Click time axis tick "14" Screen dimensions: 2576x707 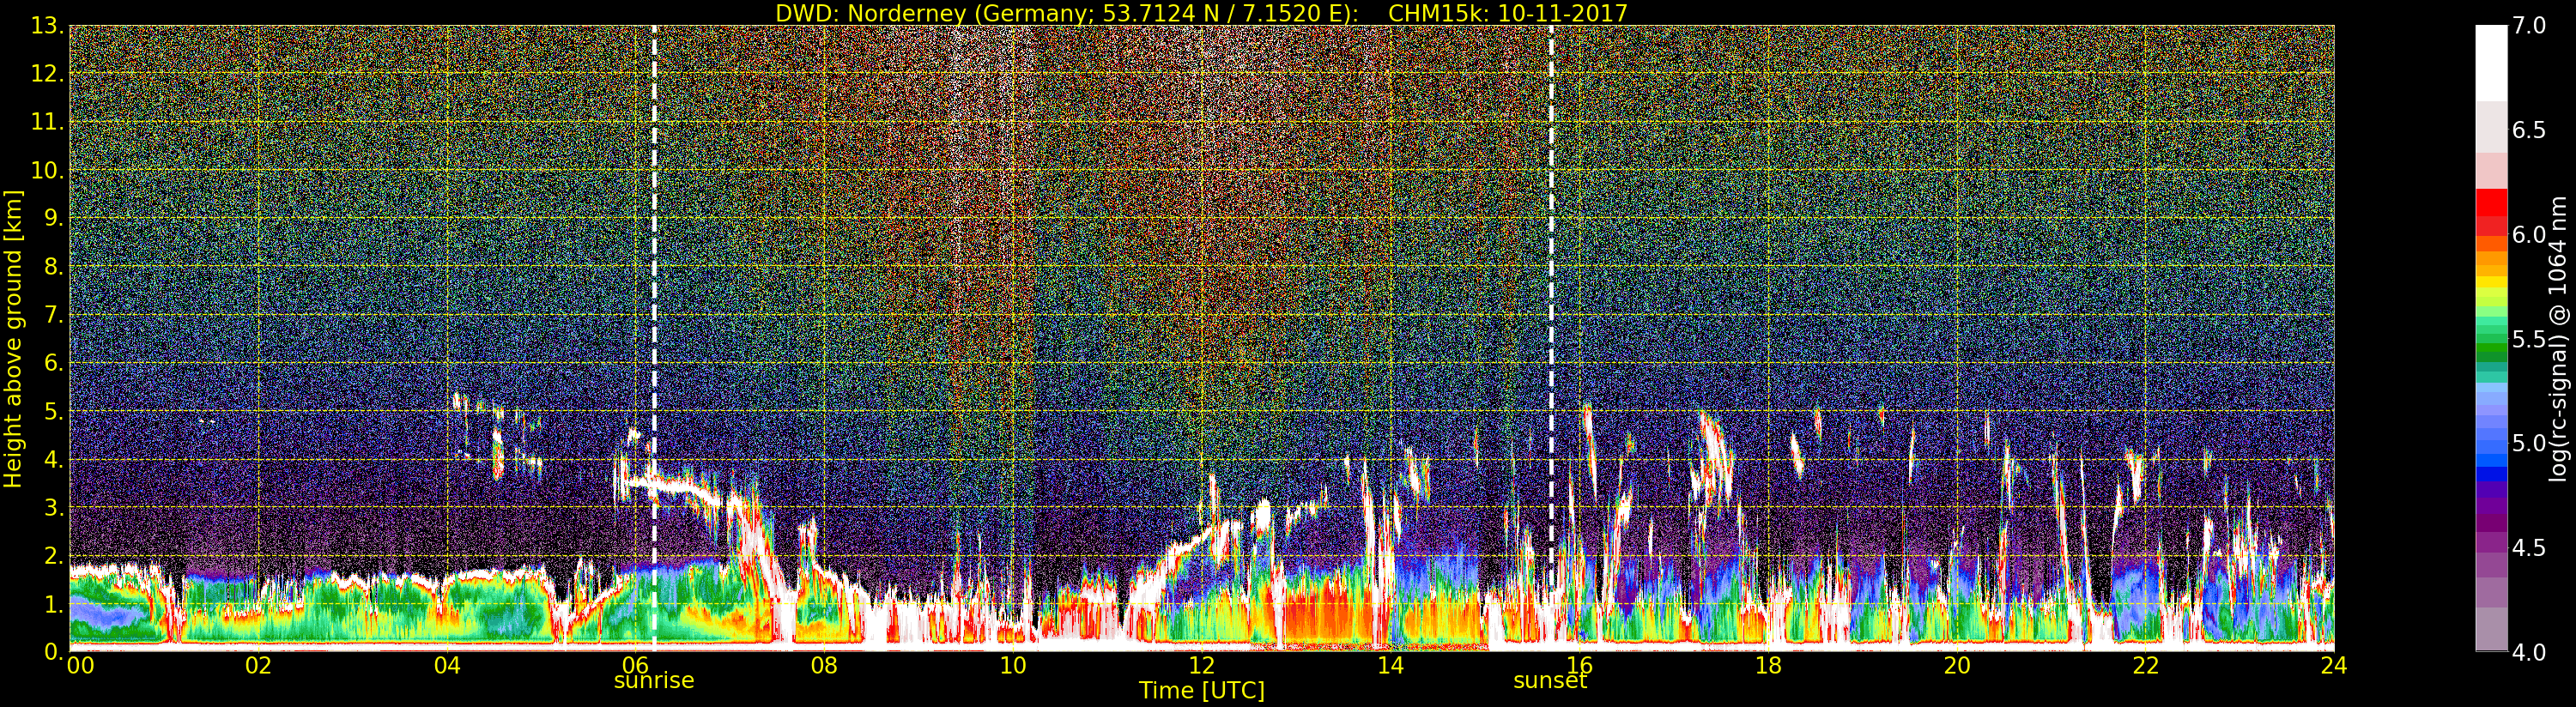[1390, 666]
